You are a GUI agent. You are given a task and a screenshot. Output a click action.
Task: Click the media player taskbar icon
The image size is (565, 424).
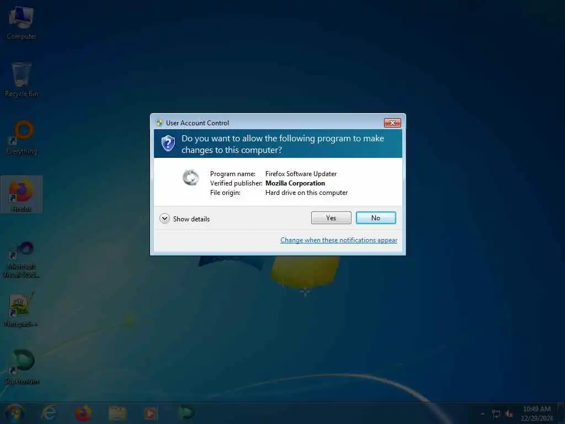[x=151, y=413]
